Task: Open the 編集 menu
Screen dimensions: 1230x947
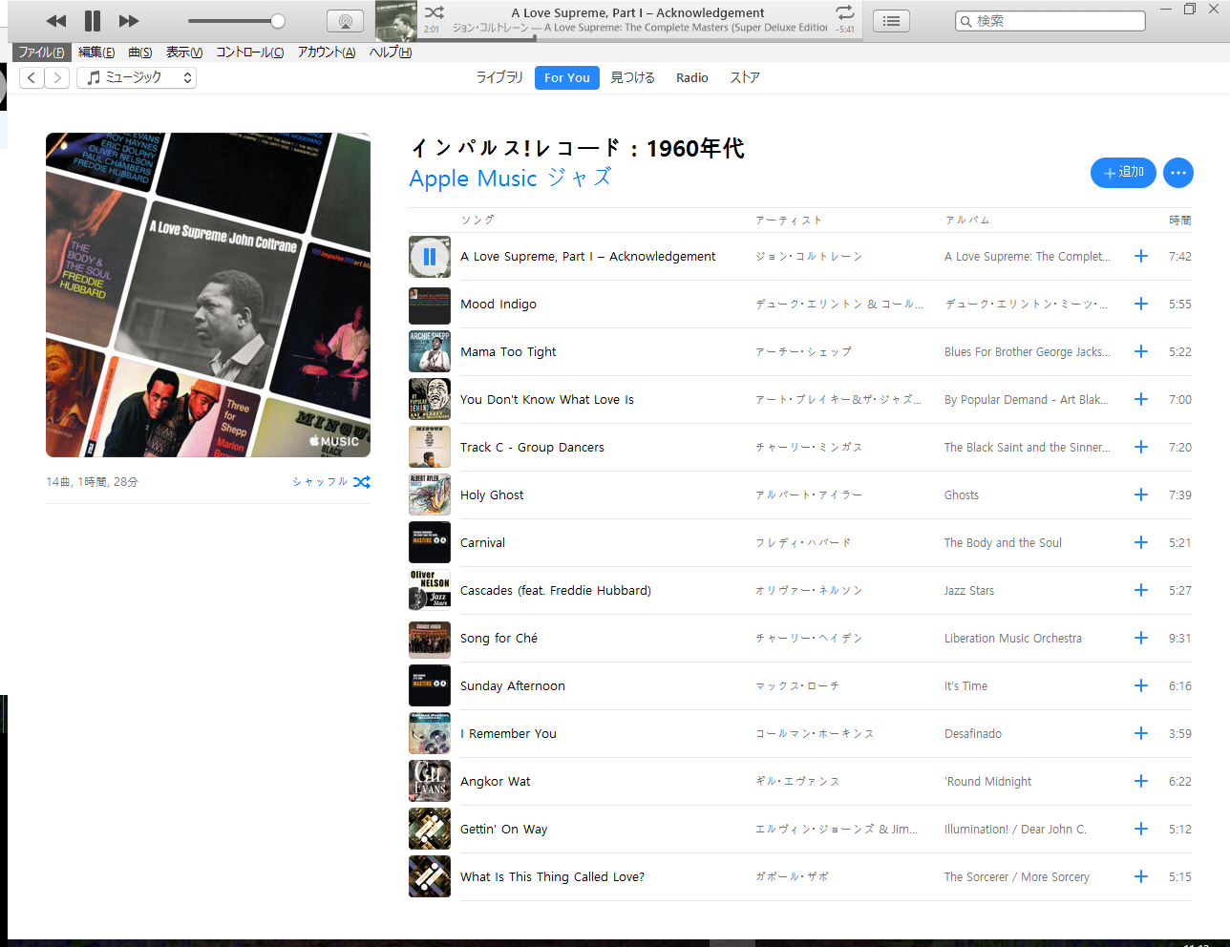Action: tap(96, 53)
